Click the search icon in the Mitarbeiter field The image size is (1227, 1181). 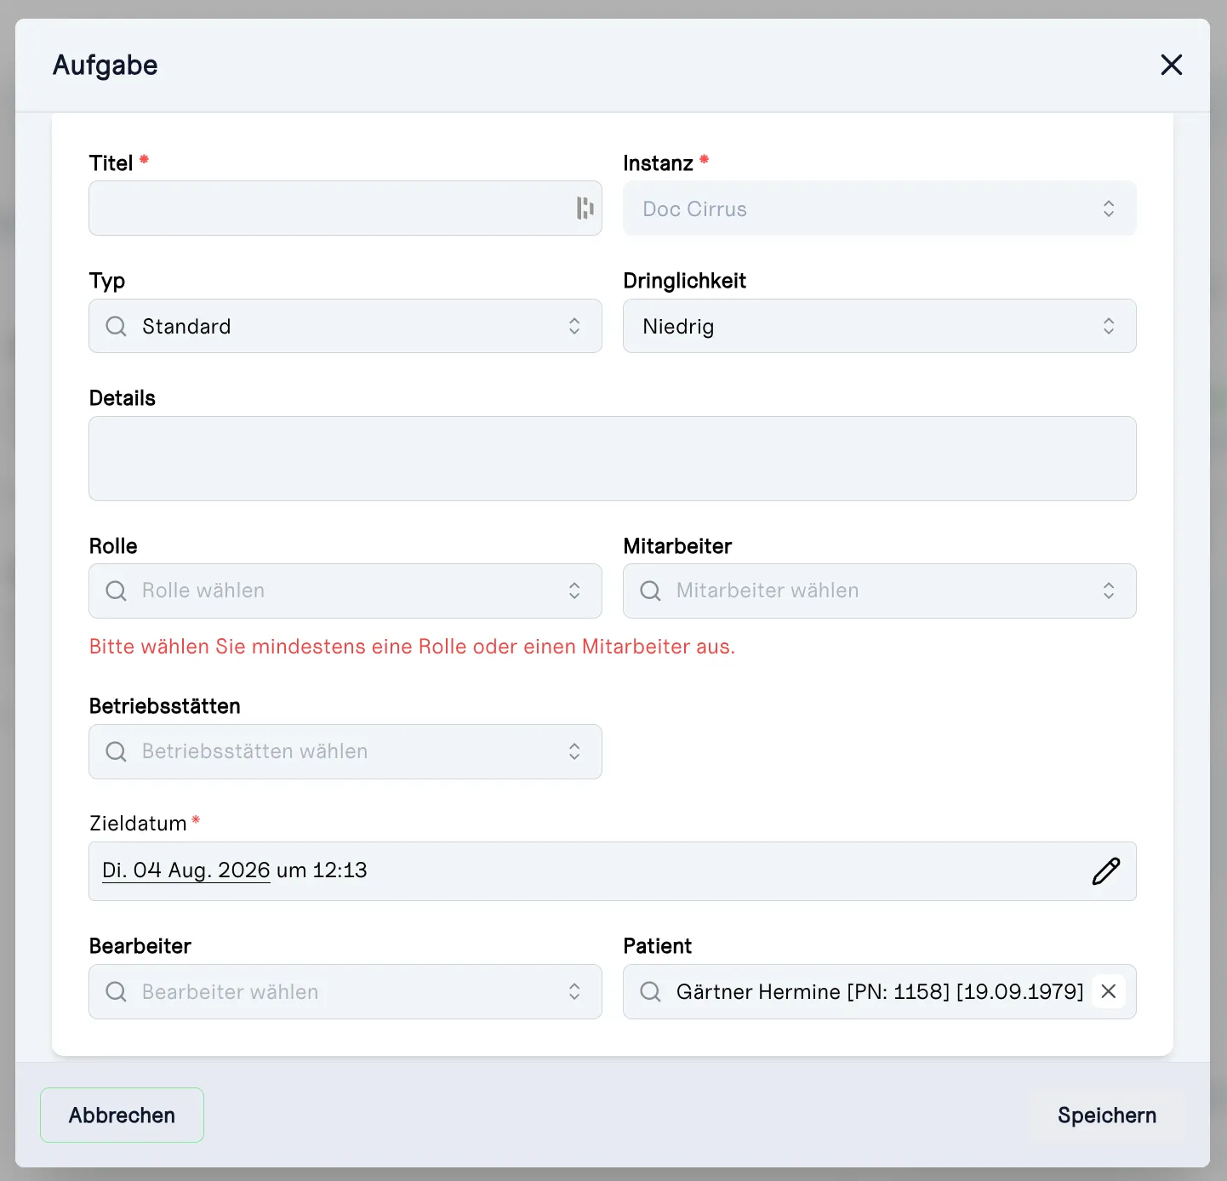(x=651, y=590)
